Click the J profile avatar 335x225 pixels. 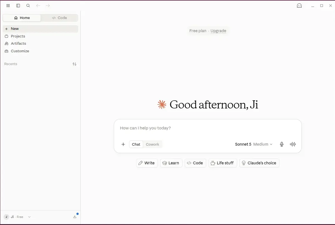6,217
